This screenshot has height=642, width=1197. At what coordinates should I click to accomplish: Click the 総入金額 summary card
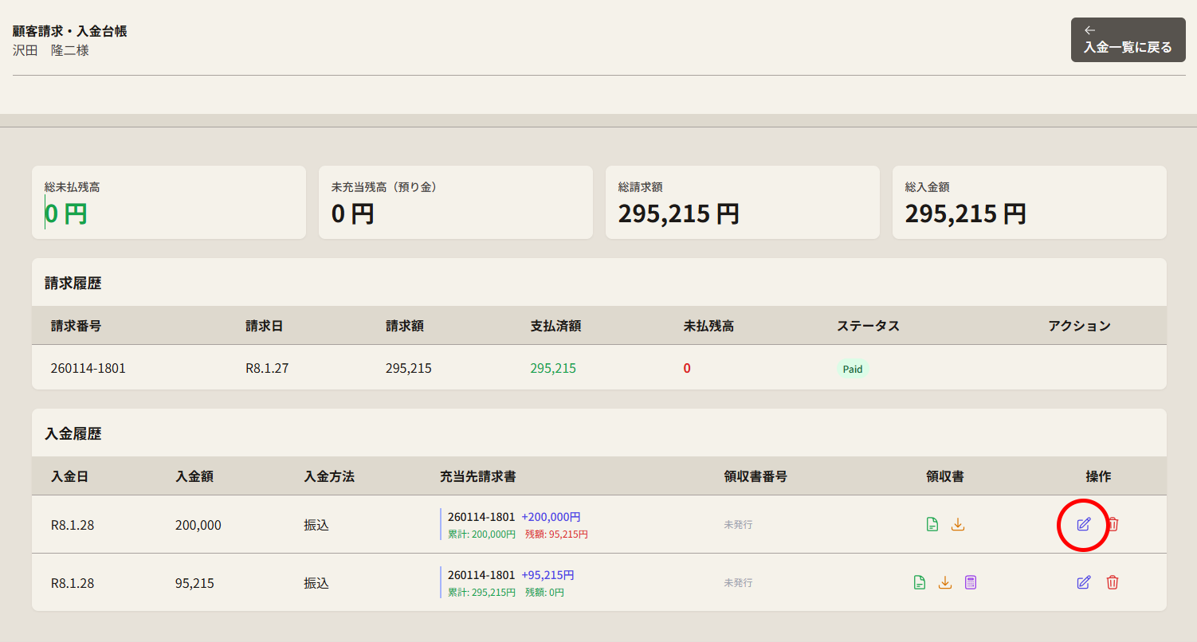1030,202
